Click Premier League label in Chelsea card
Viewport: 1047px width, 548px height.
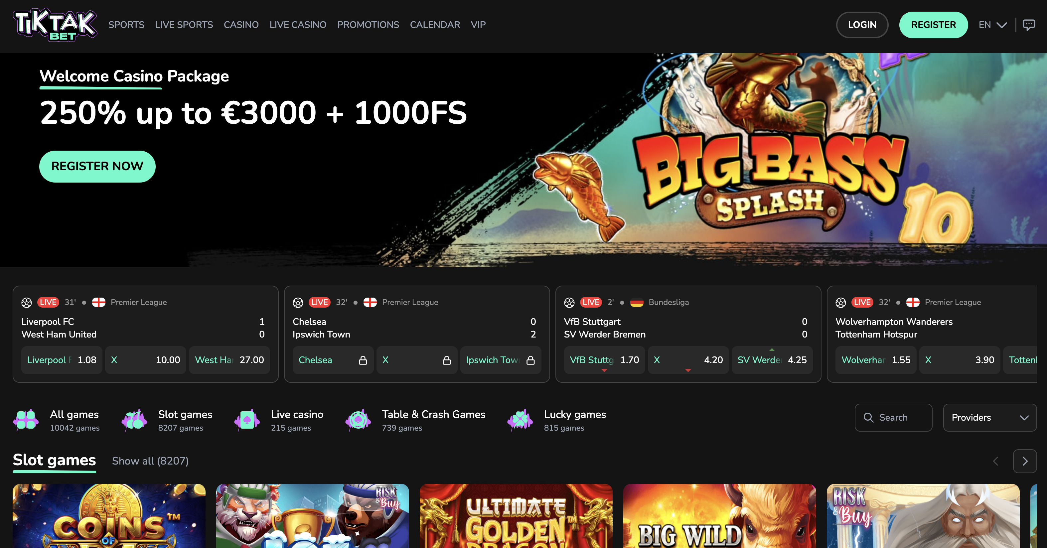click(x=410, y=302)
